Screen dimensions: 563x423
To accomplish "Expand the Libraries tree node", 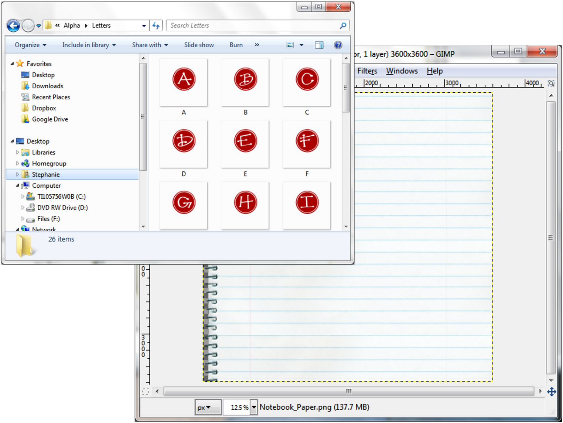I will 17,152.
